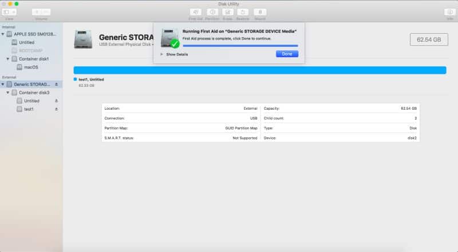Select the greyed BOOTCAMP volume
The width and height of the screenshot is (458, 252).
pyautogui.click(x=30, y=50)
